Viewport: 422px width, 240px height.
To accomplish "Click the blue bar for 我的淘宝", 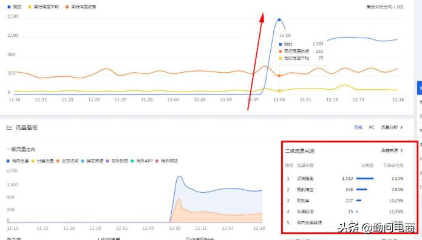I will point(362,190).
